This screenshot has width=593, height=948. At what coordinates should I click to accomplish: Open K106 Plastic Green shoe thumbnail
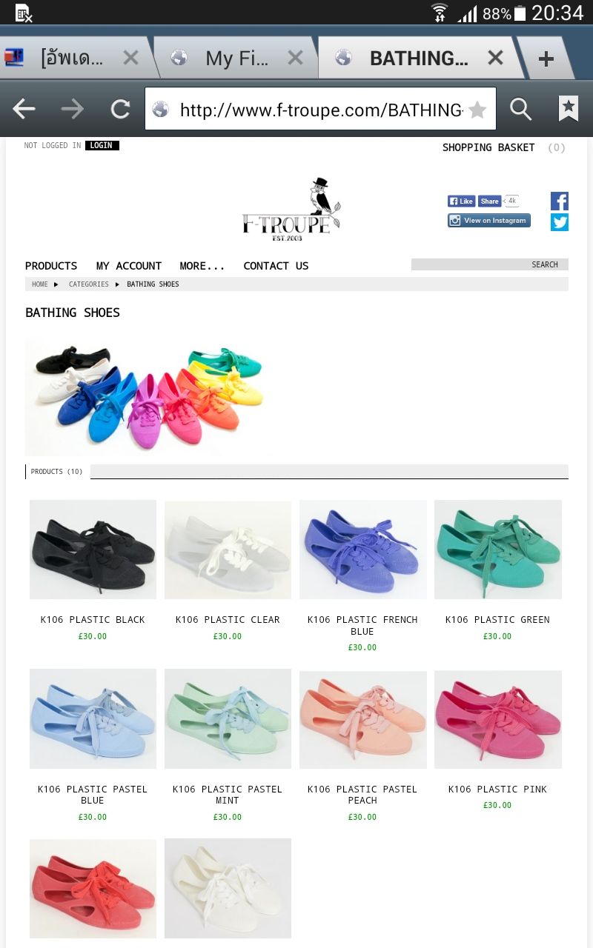498,550
